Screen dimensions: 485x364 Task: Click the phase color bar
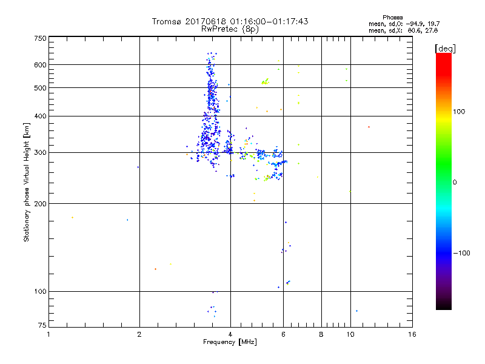click(x=444, y=181)
